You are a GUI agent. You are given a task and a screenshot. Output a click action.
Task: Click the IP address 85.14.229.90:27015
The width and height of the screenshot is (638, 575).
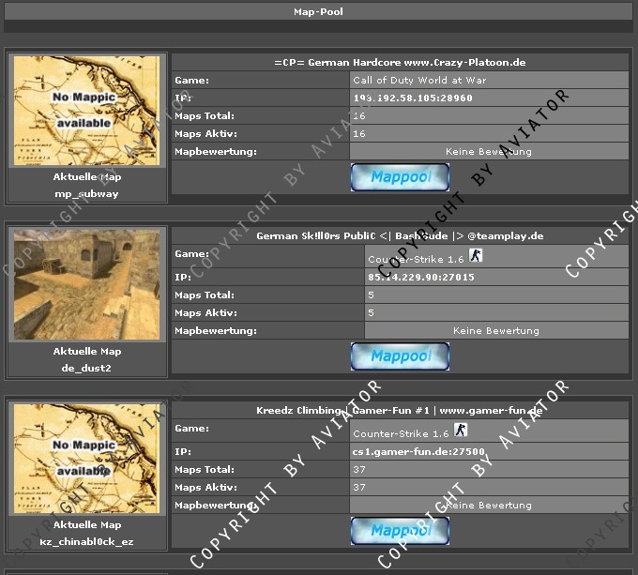pyautogui.click(x=420, y=278)
